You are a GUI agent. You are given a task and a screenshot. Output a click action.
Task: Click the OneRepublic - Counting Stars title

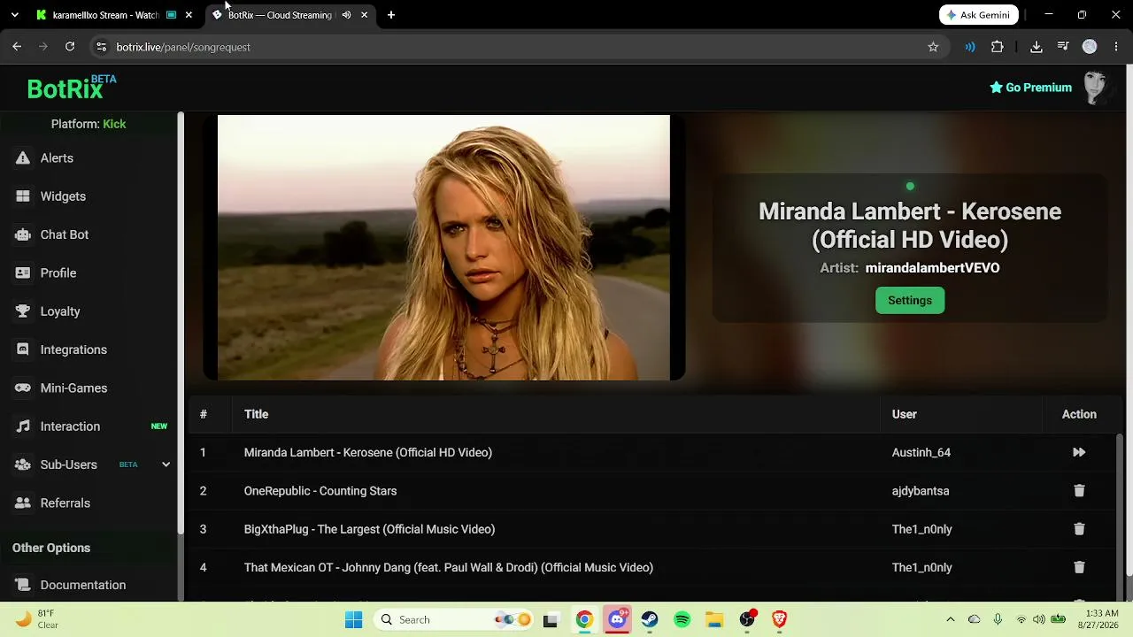click(x=320, y=491)
